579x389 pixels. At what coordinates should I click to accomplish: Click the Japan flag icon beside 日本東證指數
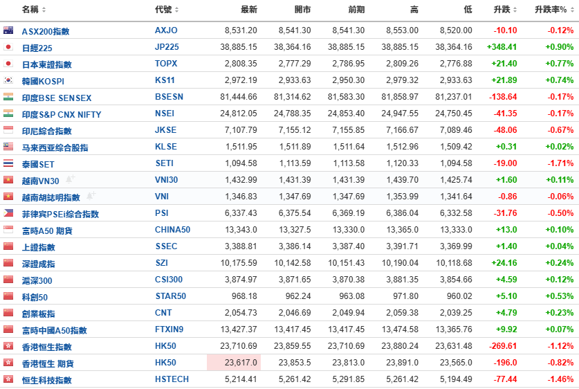(x=8, y=64)
